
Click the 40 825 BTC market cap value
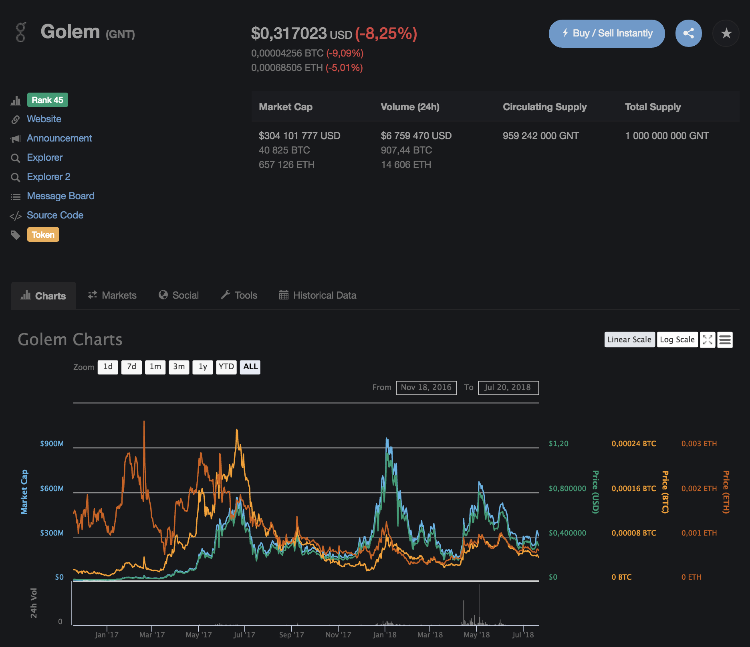point(284,150)
